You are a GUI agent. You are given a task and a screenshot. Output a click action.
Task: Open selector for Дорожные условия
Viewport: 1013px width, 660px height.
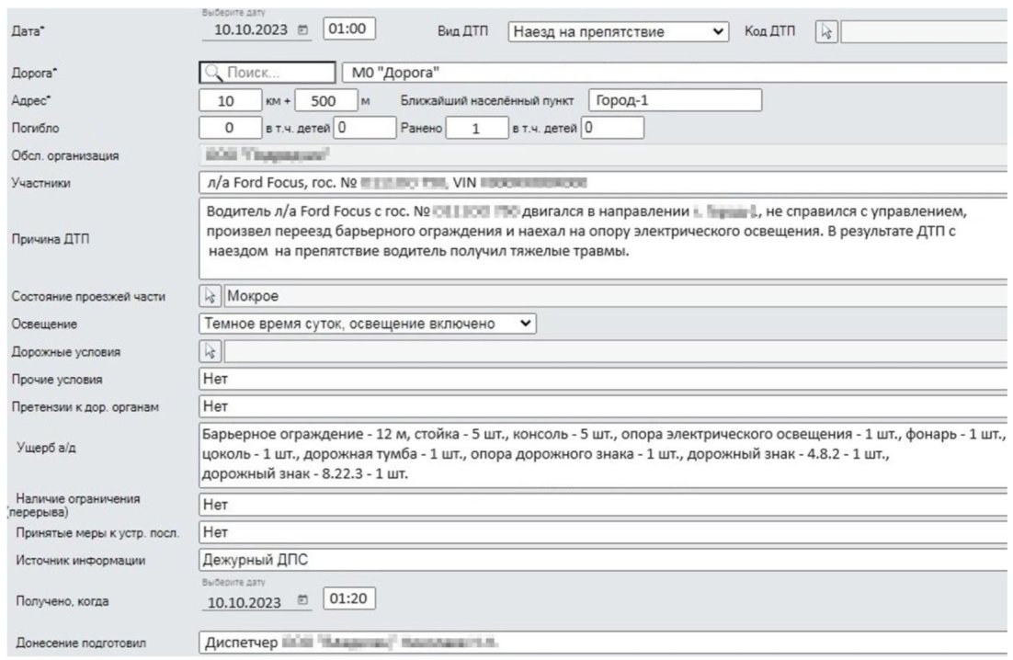point(210,351)
